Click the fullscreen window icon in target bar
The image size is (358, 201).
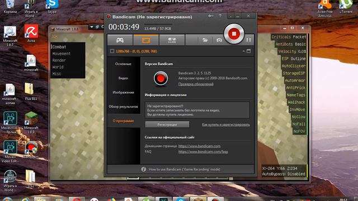point(248,51)
